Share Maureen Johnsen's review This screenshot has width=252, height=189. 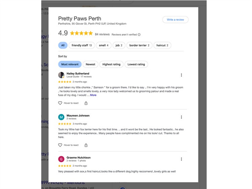point(86,145)
